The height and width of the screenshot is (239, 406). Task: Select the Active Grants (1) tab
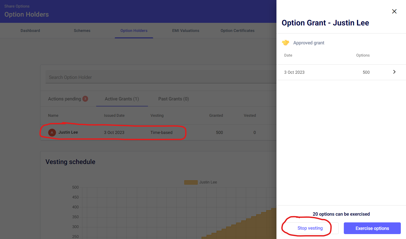[122, 99]
